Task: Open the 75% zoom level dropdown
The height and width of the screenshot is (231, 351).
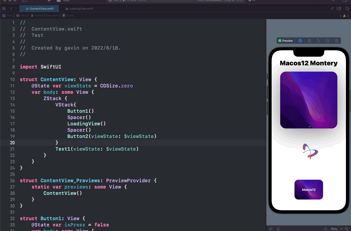Action: pyautogui.click(x=336, y=229)
